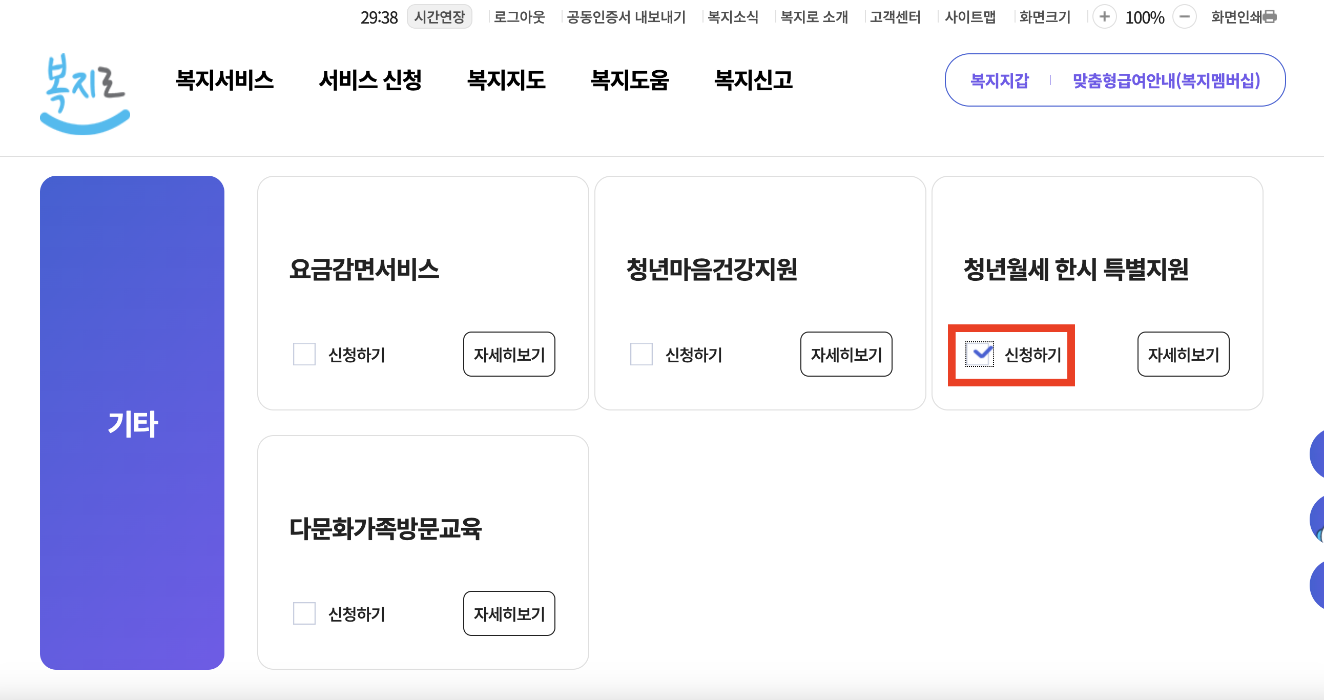Check 신청하기 for 다문화가족방문교육

(x=304, y=613)
